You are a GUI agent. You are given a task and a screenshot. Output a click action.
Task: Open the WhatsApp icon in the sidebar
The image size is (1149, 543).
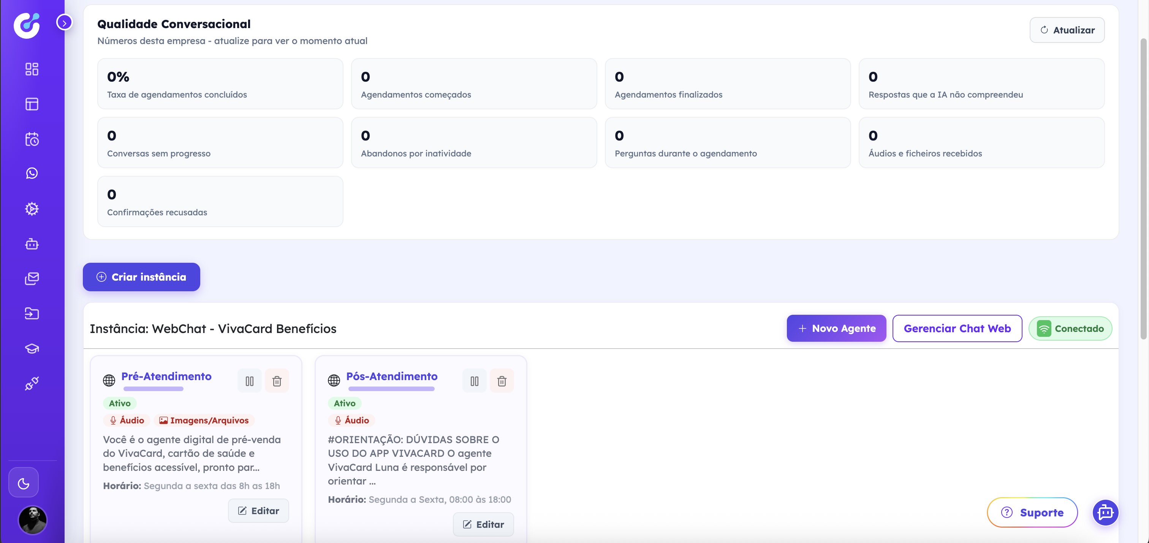click(x=32, y=174)
